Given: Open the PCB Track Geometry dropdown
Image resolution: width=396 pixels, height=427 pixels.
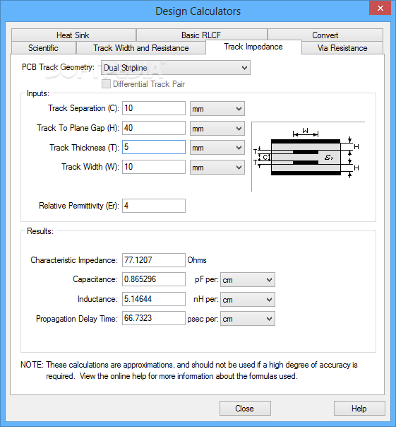Looking at the screenshot, I should 176,68.
